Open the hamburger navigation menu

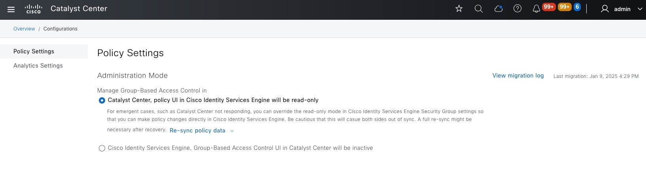pyautogui.click(x=11, y=9)
